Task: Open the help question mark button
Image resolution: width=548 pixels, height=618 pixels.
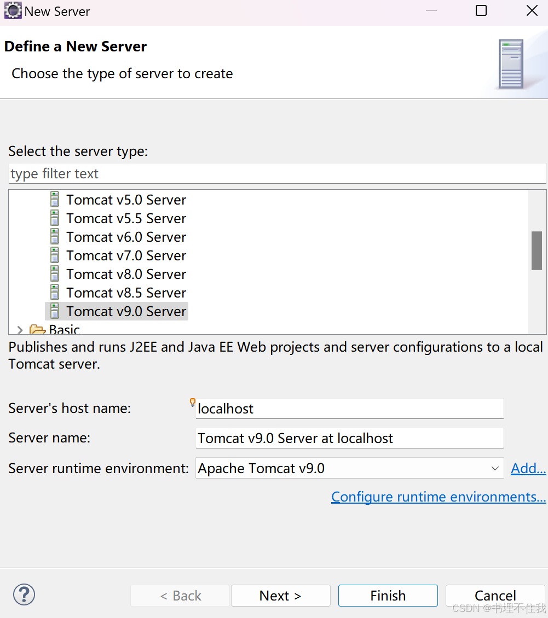Action: 24,594
